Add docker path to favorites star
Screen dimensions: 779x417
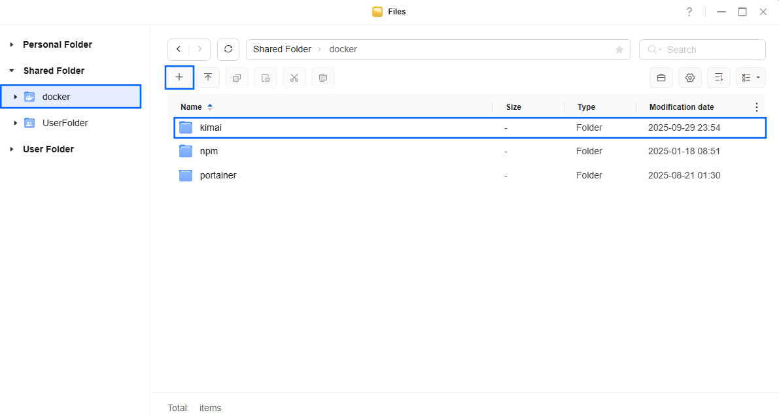[x=619, y=50]
